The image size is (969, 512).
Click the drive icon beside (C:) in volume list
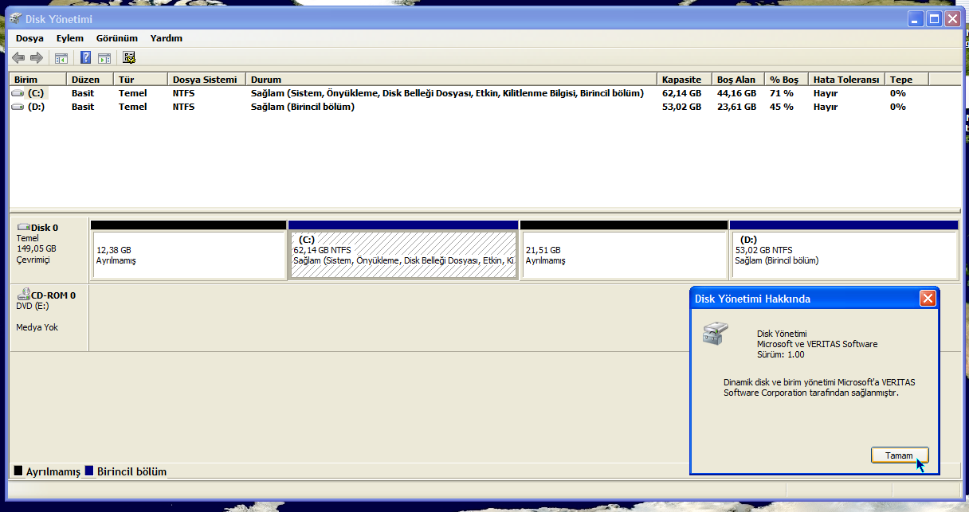[18, 93]
